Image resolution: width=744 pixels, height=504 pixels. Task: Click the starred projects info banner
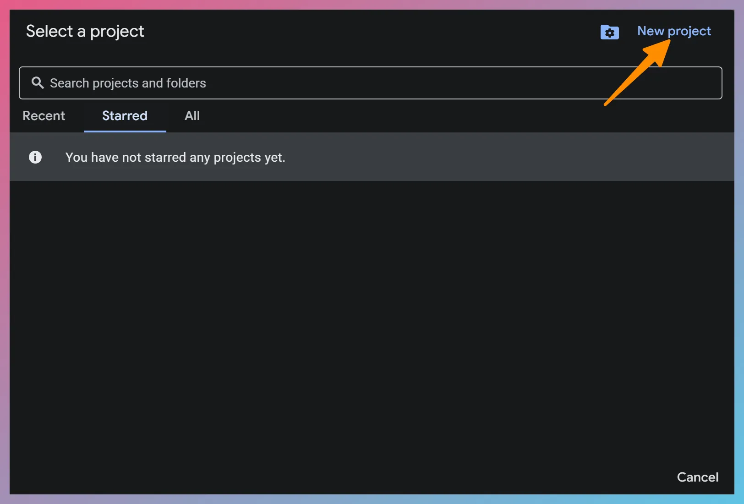click(175, 157)
